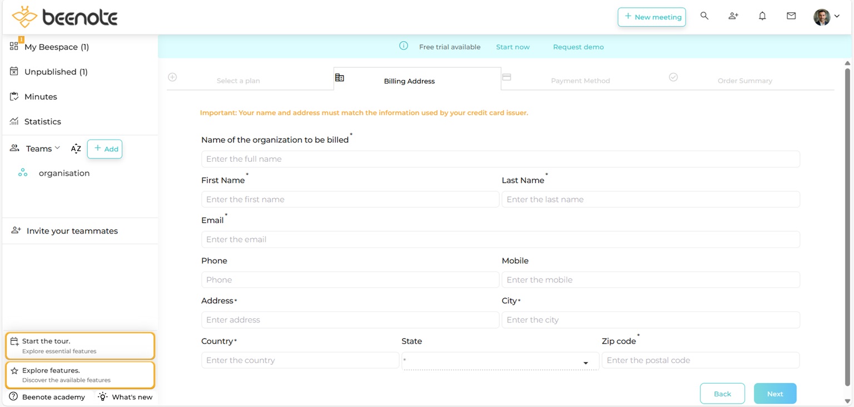This screenshot has height=407, width=854.
Task: Open Statistics using the chart icon
Action: 12,121
